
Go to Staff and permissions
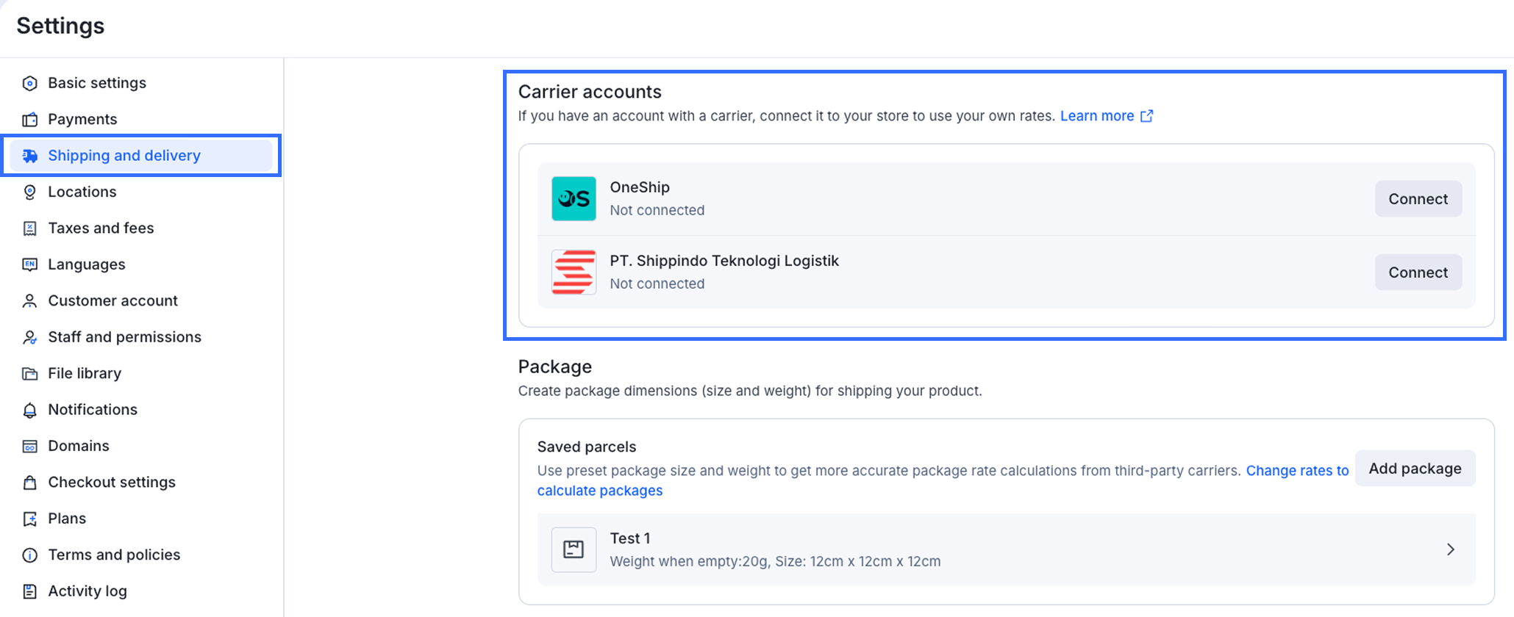pyautogui.click(x=124, y=337)
